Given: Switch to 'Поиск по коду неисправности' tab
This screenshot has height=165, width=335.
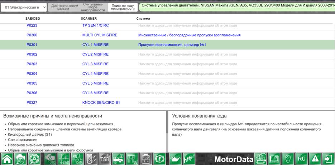Looking at the screenshot, I should [123, 7].
